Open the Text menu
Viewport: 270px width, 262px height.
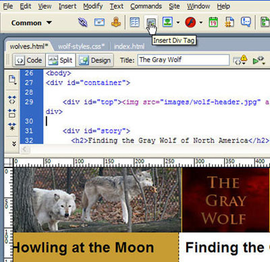coord(117,6)
